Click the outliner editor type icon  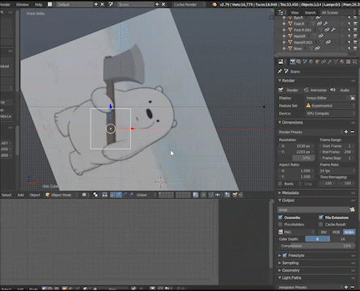click(281, 12)
